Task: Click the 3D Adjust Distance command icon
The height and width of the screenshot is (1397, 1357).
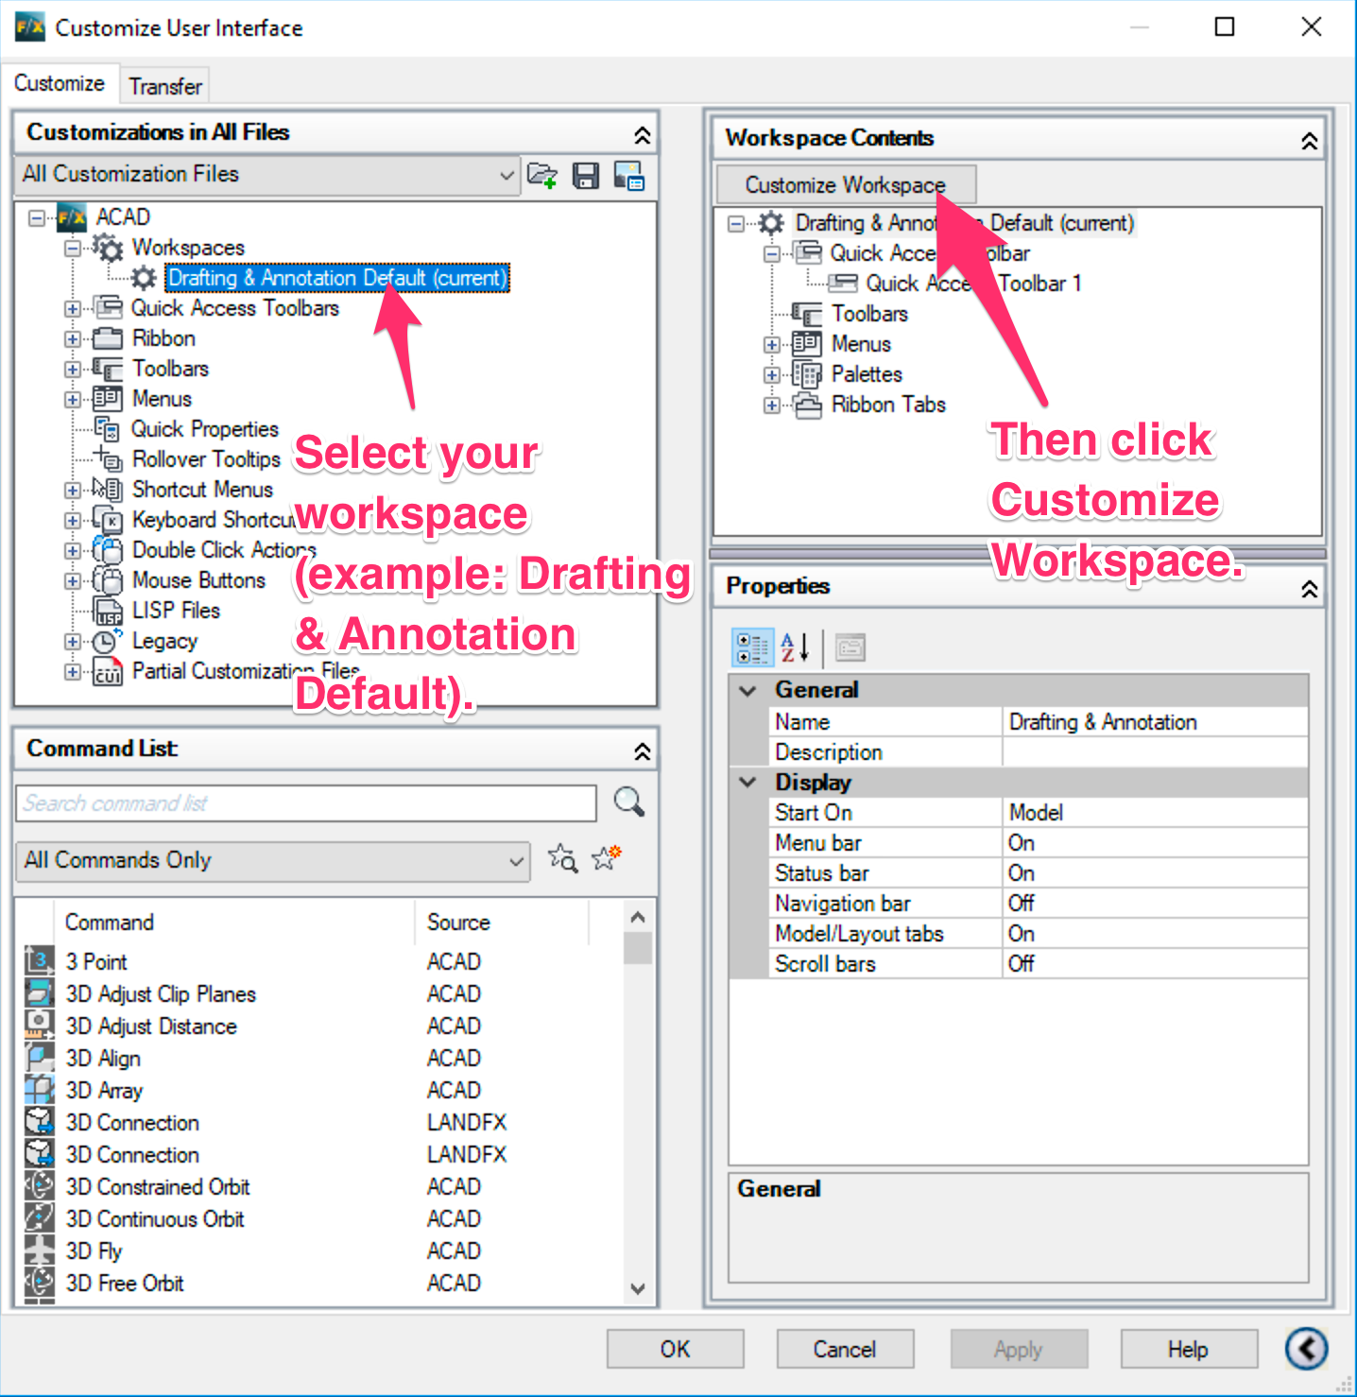Action: (x=40, y=1026)
